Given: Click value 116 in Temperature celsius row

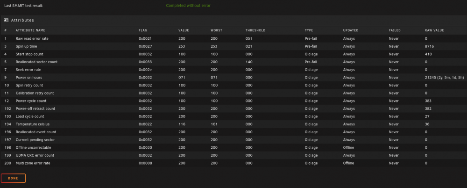Looking at the screenshot, I should tap(182, 124).
